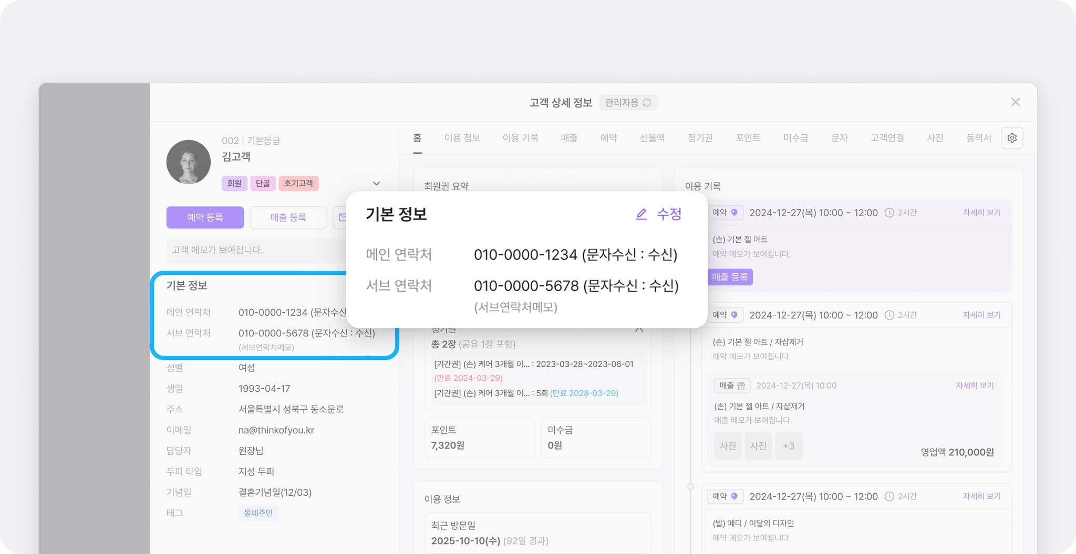Open 자세히 보기 on the 자샵제거 예약 header row
This screenshot has width=1076, height=554.
(x=981, y=315)
